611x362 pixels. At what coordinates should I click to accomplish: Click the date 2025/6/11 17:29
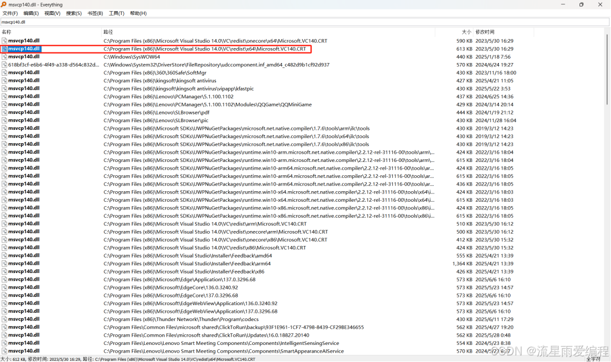coord(494,319)
